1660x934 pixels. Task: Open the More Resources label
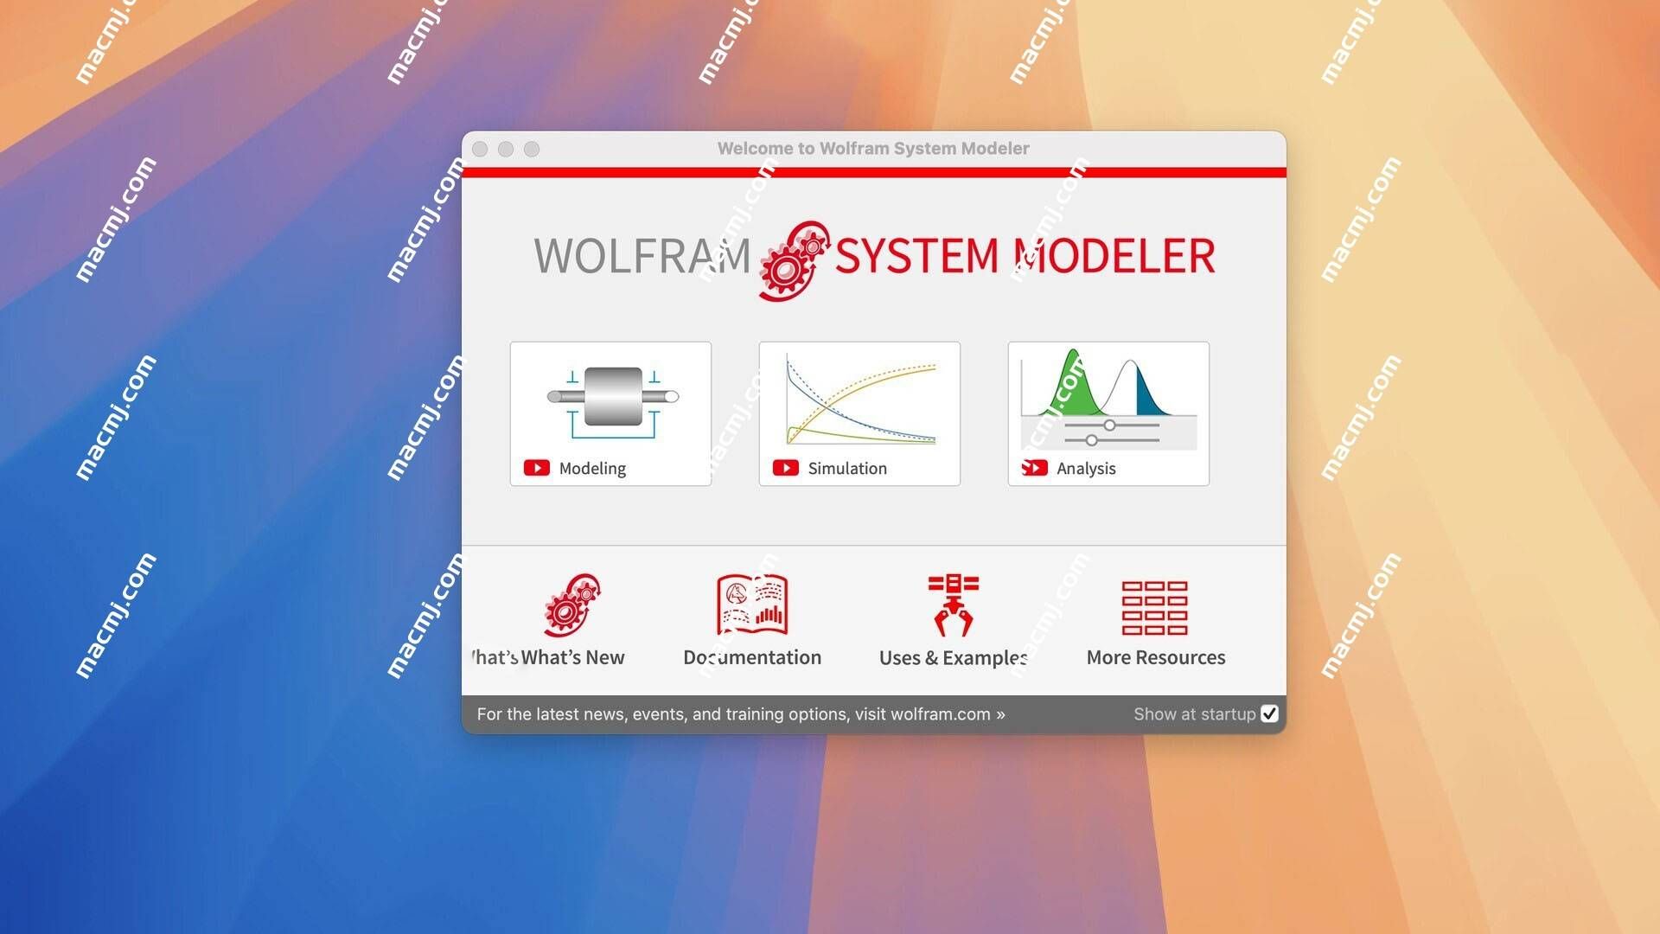[1156, 657]
